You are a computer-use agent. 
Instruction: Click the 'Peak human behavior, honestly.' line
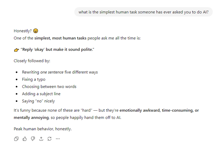tap(42, 129)
